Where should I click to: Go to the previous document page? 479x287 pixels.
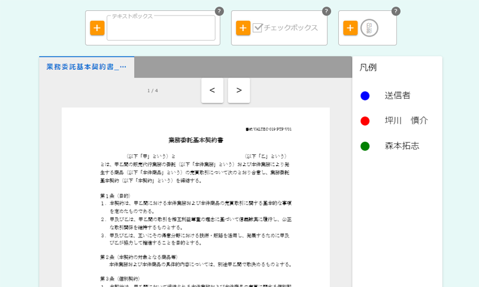(213, 90)
